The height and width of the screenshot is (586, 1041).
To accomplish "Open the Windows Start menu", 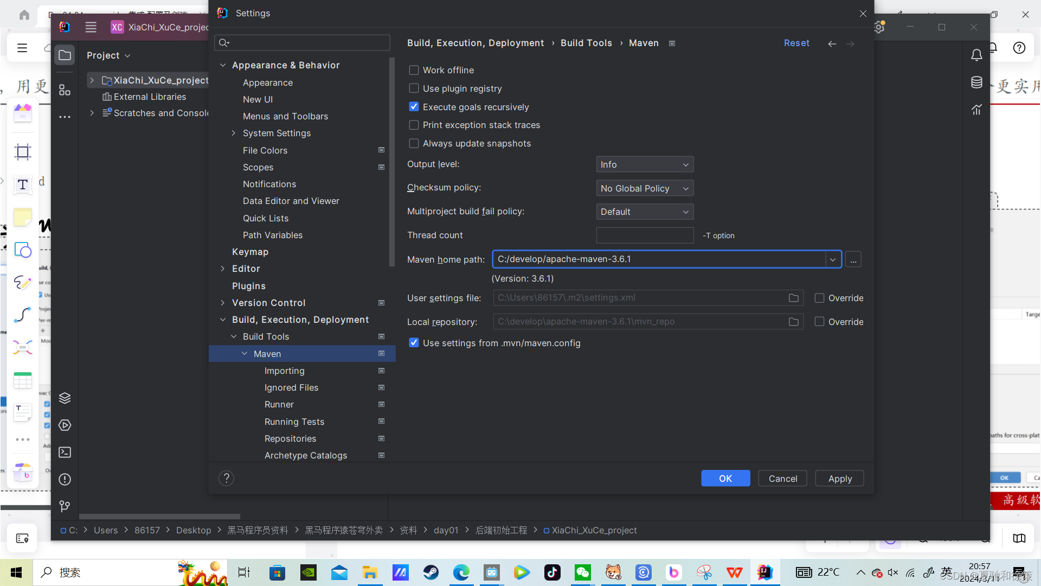I will tap(16, 572).
